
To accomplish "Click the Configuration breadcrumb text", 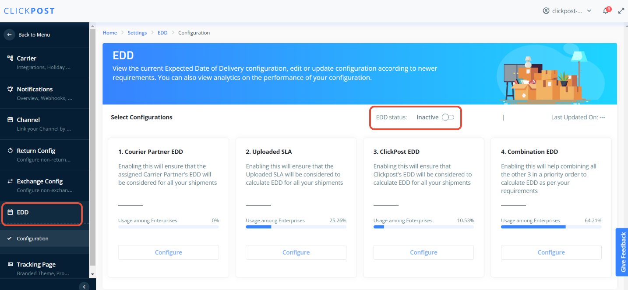I will click(x=194, y=33).
